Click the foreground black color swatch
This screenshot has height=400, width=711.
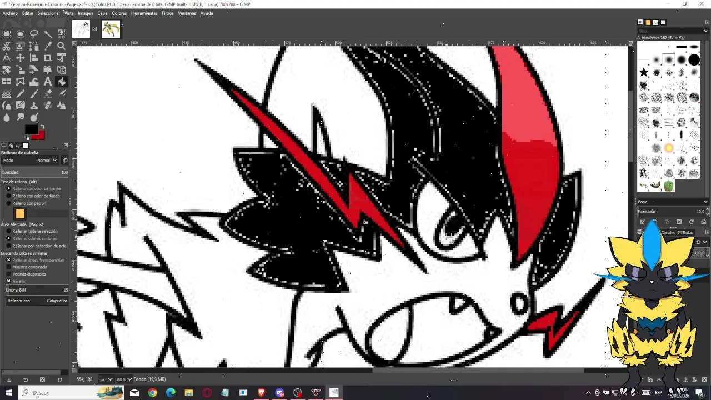[31, 129]
